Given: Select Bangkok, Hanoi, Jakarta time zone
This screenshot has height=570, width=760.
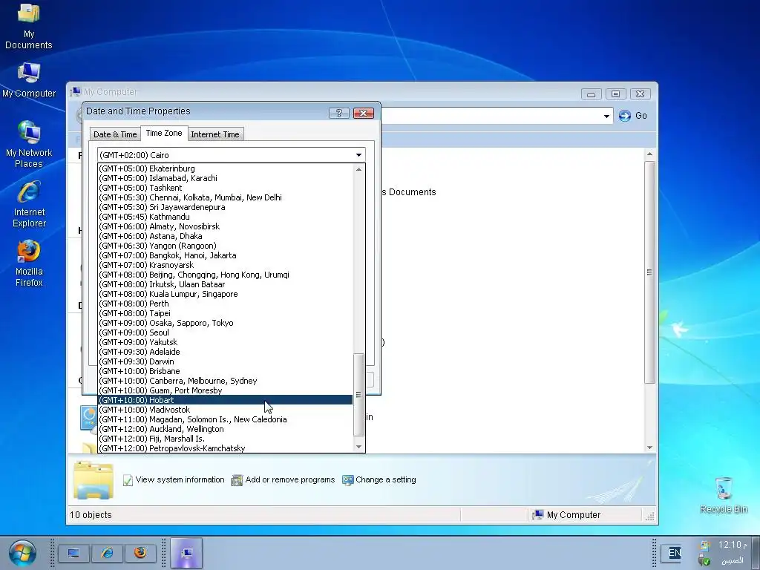Looking at the screenshot, I should pyautogui.click(x=226, y=255).
